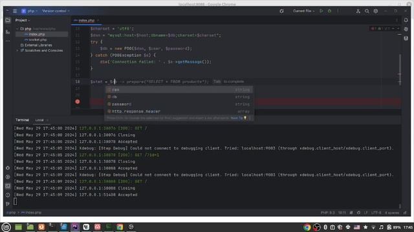Click the completion popup lightbulb icon
414x232 pixels.
click(245, 118)
